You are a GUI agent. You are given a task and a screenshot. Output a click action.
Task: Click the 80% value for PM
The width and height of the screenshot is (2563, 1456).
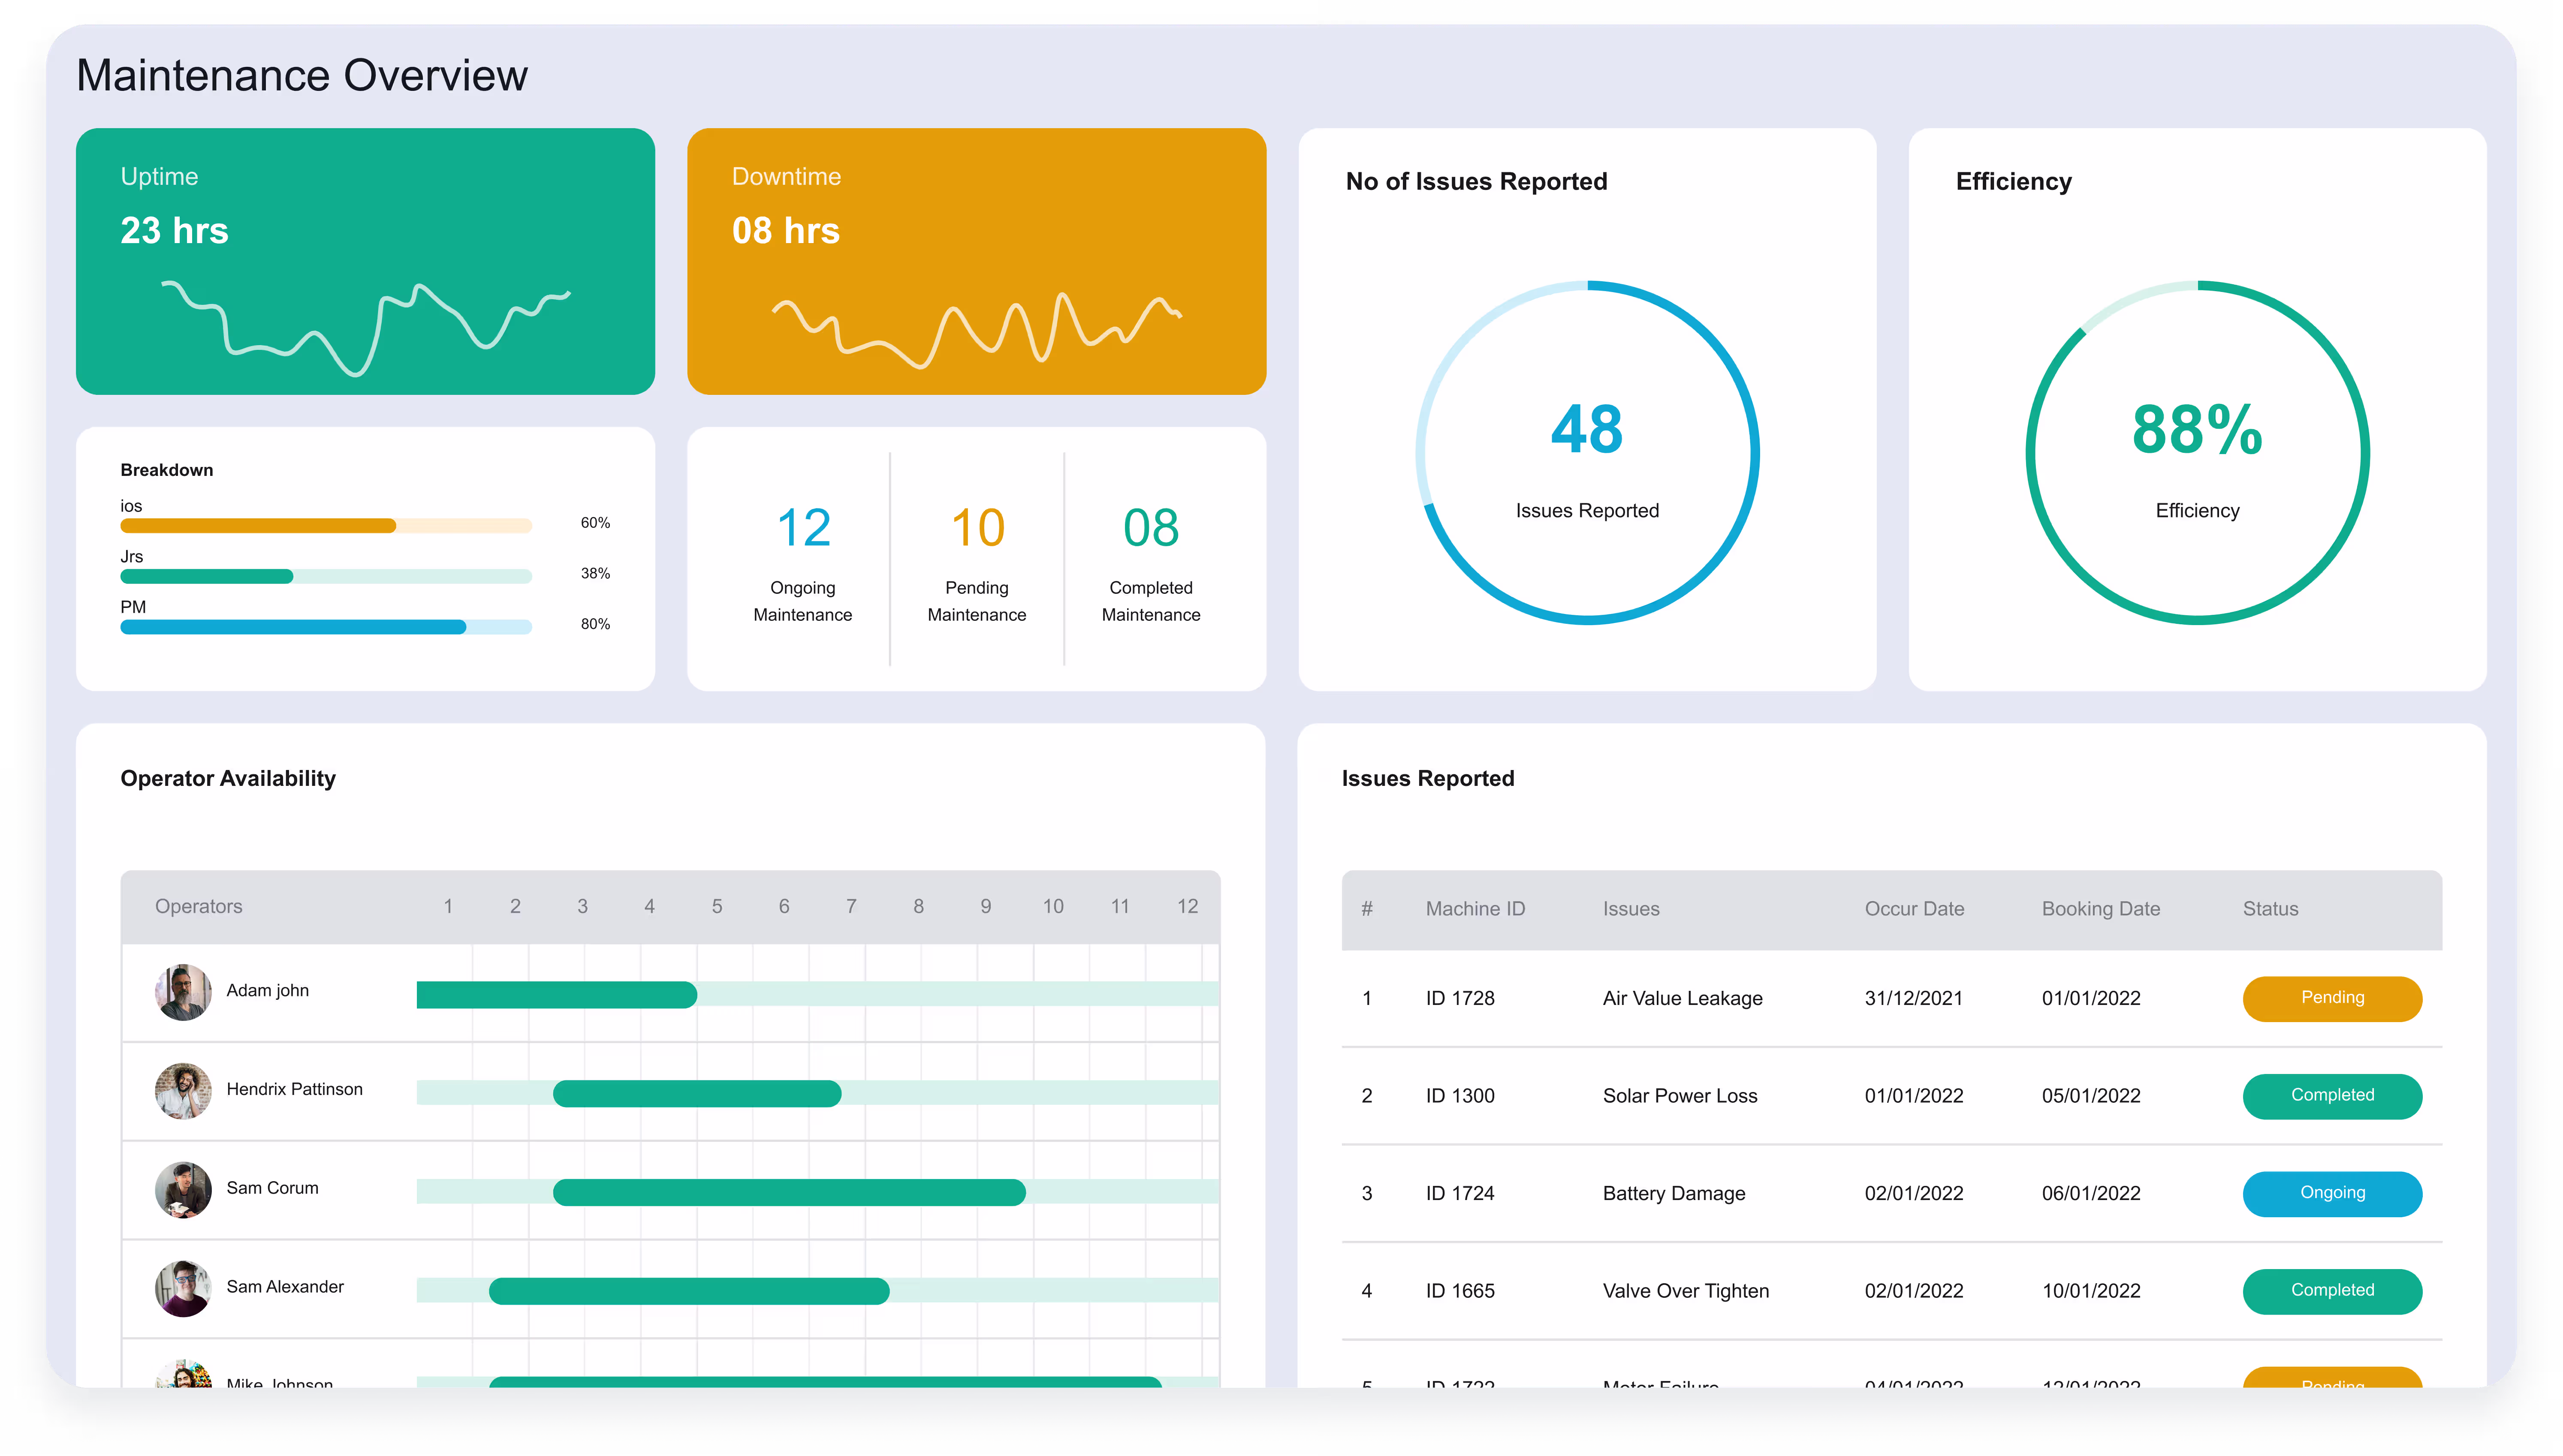595,624
